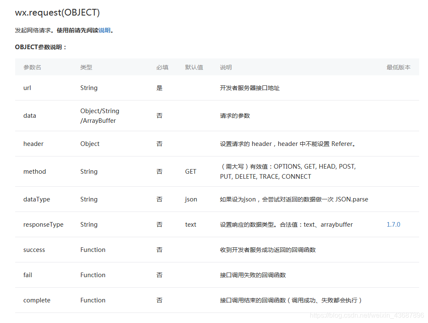Screen dimensions: 428x323
Task: Select the dataType parameter name cell
Action: tap(37, 199)
